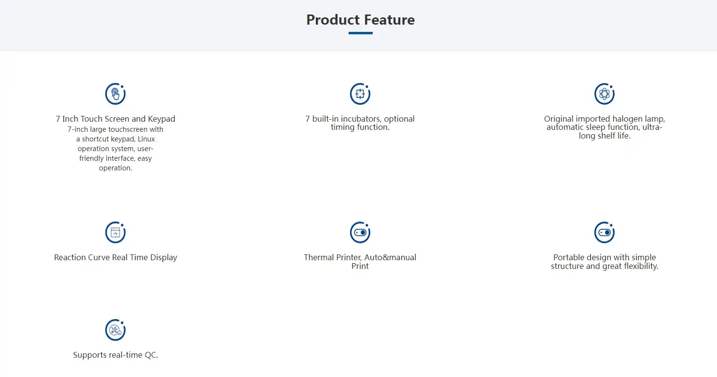
Task: Click the 7-inch large touchscreen description paragraph
Action: click(115, 149)
